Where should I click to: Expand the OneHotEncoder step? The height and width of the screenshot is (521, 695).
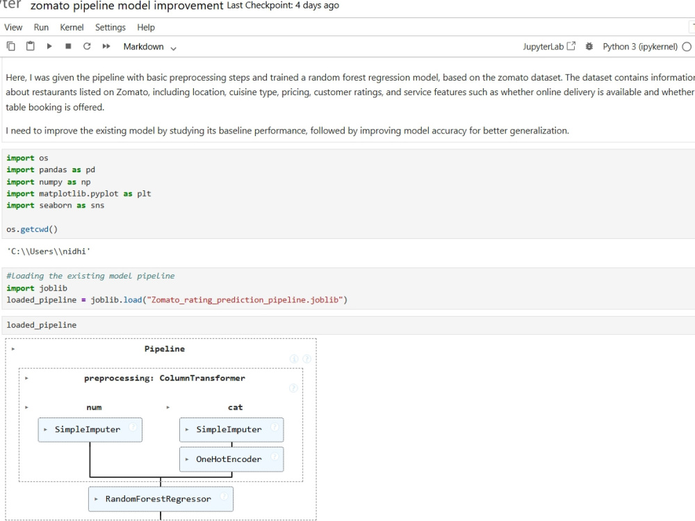tap(186, 459)
